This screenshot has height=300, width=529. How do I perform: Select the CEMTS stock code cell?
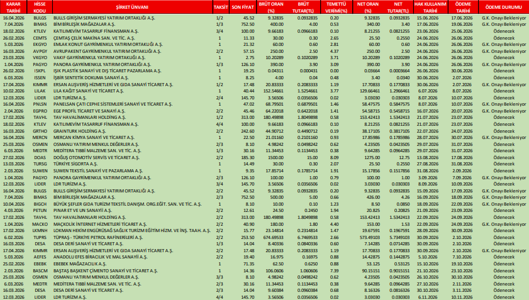(x=39, y=38)
